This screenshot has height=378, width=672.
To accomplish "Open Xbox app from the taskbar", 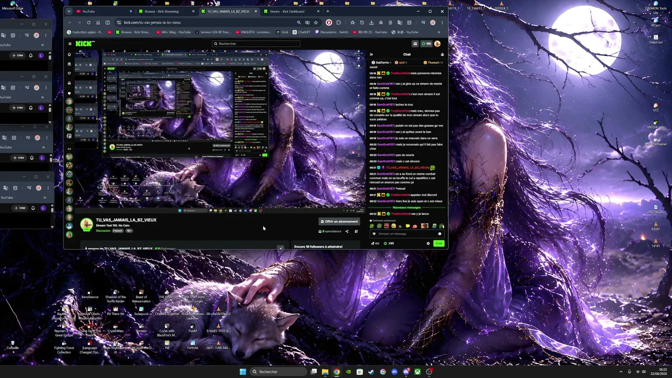I will click(x=417, y=372).
